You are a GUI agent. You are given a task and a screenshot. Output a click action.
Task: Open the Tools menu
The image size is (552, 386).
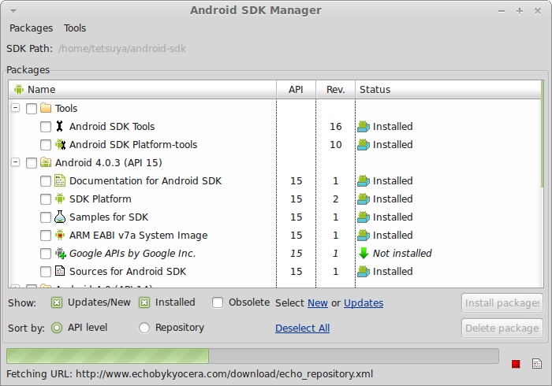click(75, 28)
